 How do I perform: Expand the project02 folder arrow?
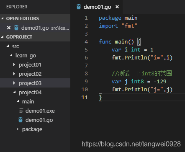tap(14, 74)
